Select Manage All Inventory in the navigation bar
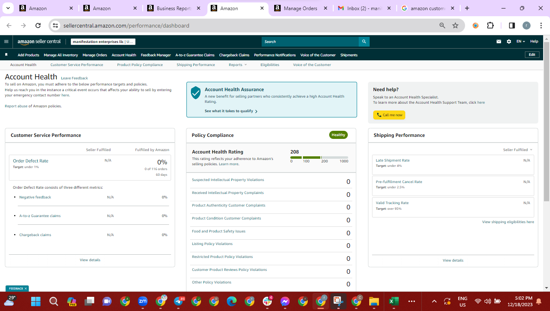This screenshot has height=311, width=550. coord(61,55)
